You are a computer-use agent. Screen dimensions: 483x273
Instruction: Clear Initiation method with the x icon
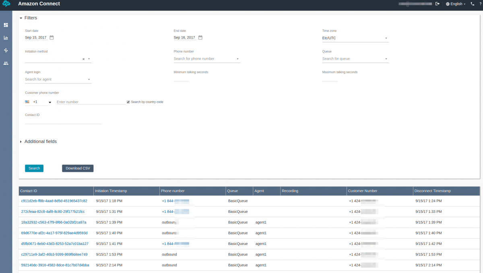(83, 58)
